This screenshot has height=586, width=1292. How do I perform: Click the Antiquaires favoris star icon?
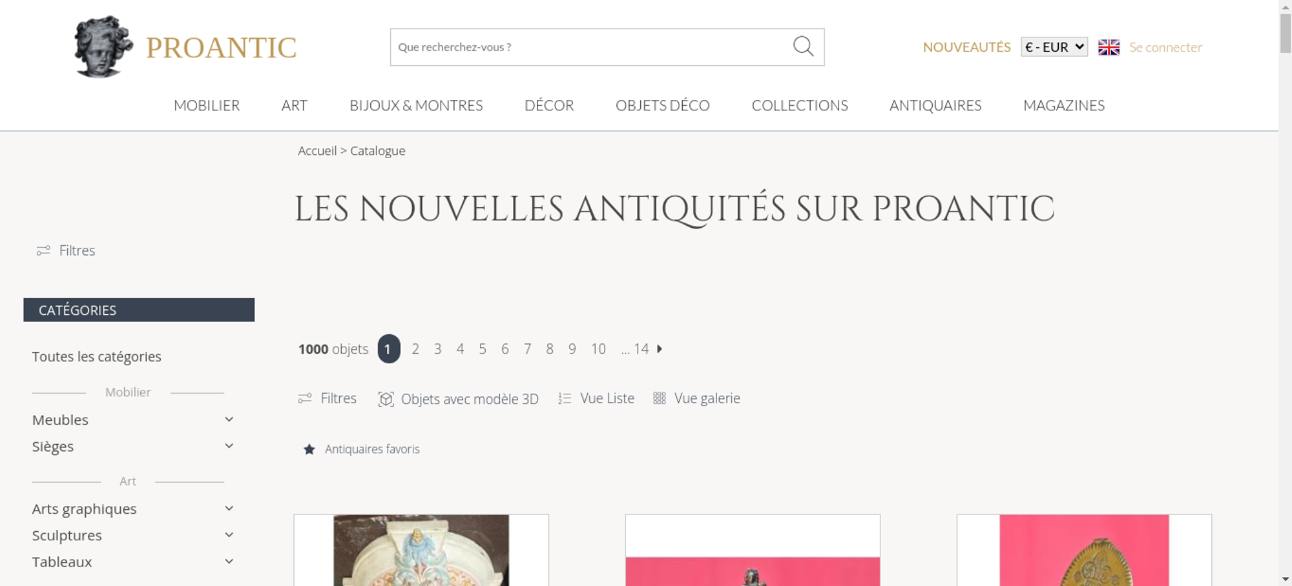[x=309, y=449]
